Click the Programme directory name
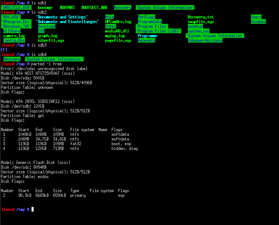Screen dimensions: 279x225 tap(148, 36)
